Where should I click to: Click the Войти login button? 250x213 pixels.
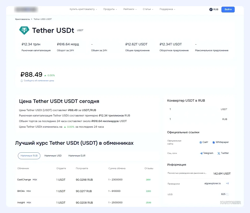point(228,9)
